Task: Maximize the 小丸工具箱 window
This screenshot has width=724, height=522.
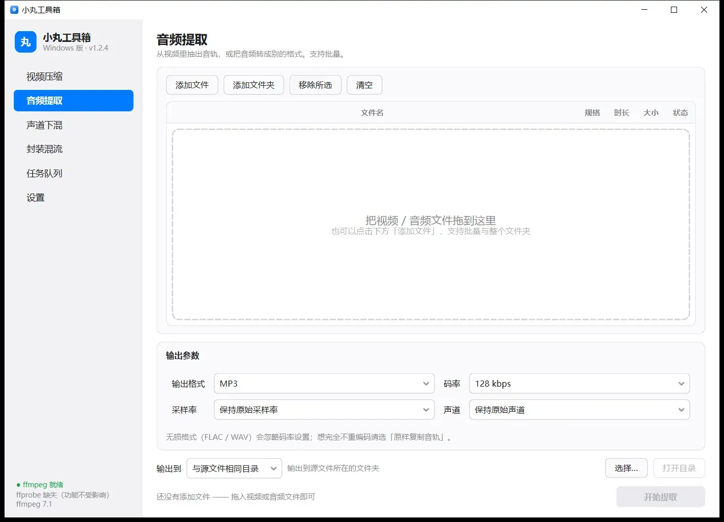Action: (x=674, y=10)
